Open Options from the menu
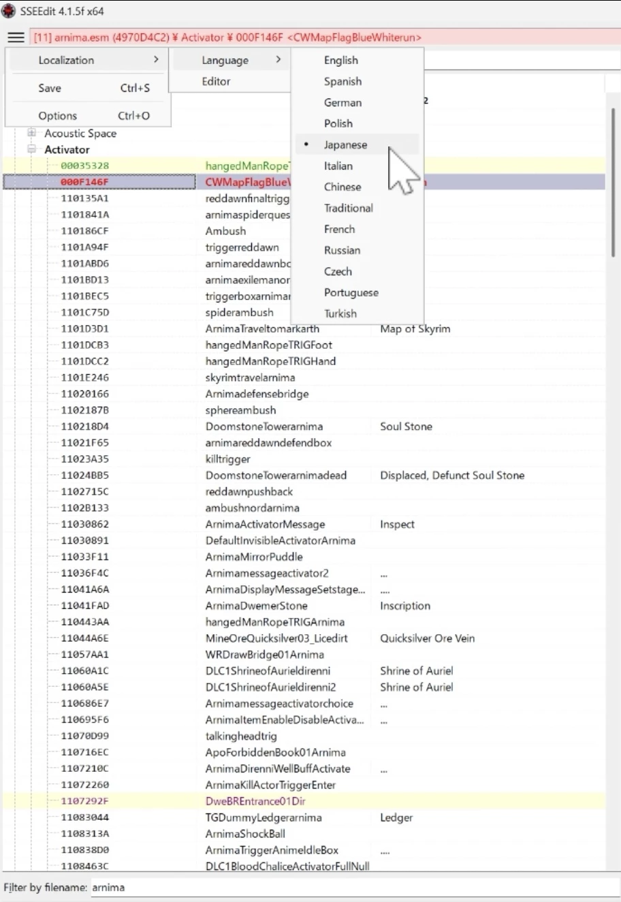 point(87,116)
